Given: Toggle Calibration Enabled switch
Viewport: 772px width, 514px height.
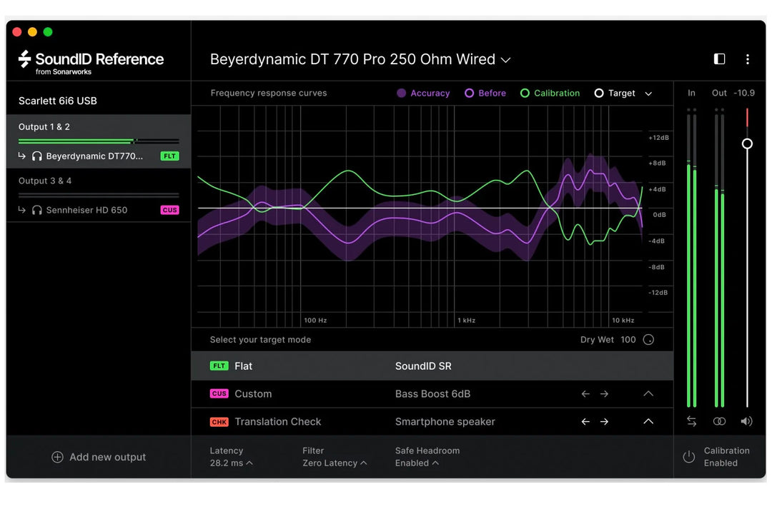Looking at the screenshot, I should click(x=717, y=457).
